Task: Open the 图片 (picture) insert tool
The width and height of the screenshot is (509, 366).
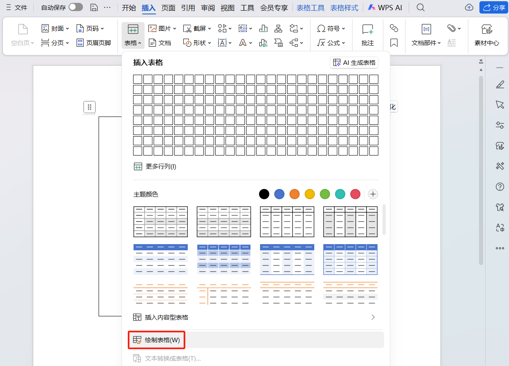Action: [x=161, y=28]
